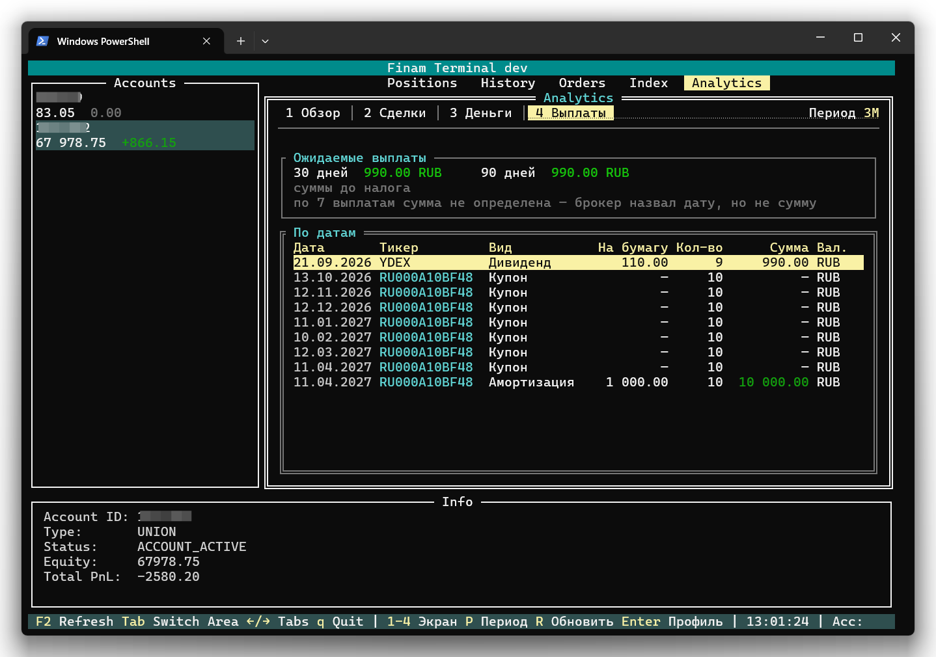Click the Вид column header
This screenshot has height=657, width=936.
click(x=500, y=248)
